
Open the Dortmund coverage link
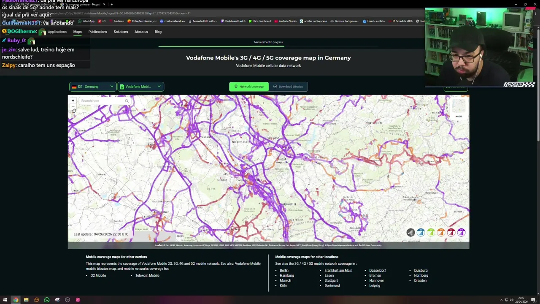click(332, 285)
